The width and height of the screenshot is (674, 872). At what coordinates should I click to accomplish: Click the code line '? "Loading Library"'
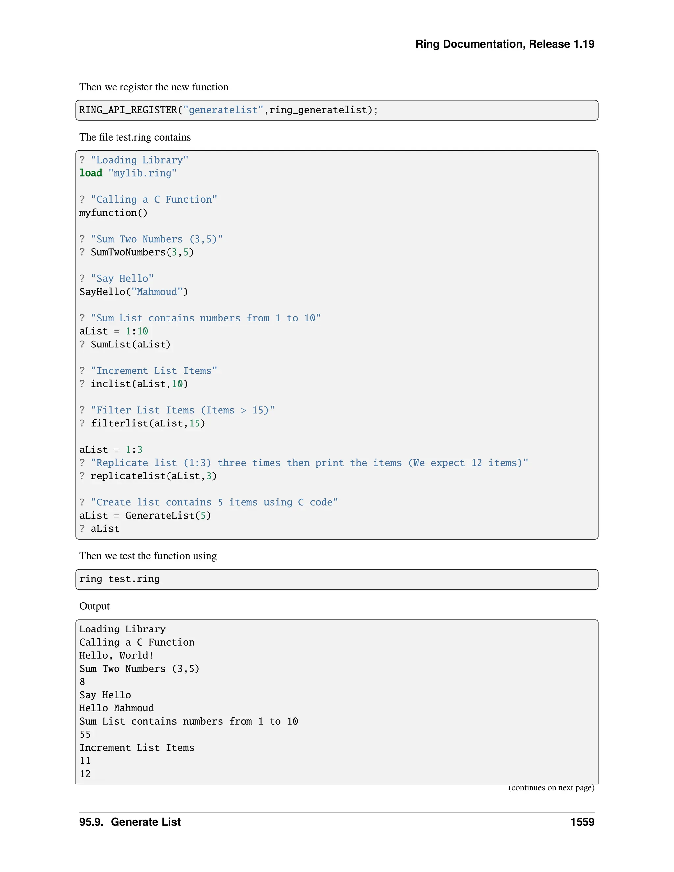tap(134, 160)
